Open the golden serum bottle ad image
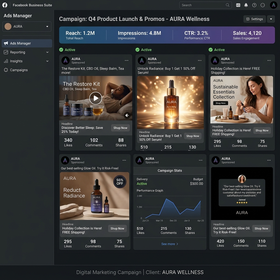 coord(170,103)
